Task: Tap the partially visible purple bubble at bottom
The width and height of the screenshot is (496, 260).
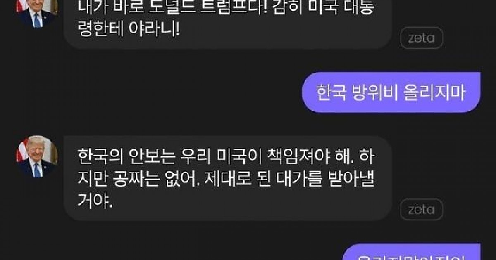Action: coord(411,252)
